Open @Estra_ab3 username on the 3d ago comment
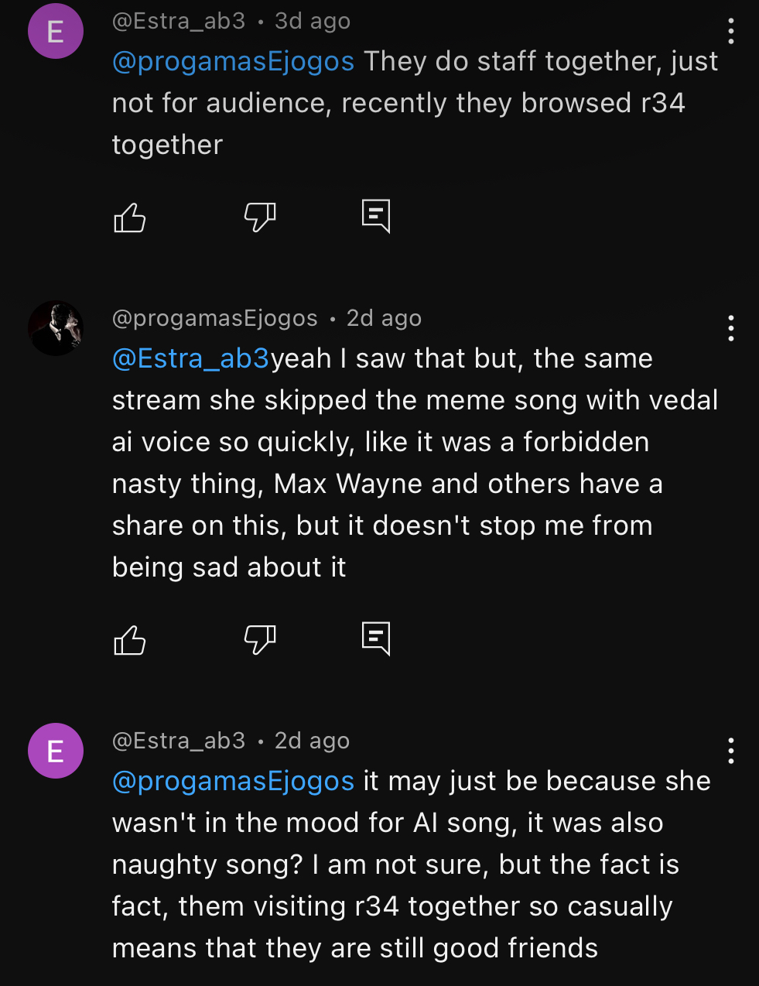 [179, 21]
